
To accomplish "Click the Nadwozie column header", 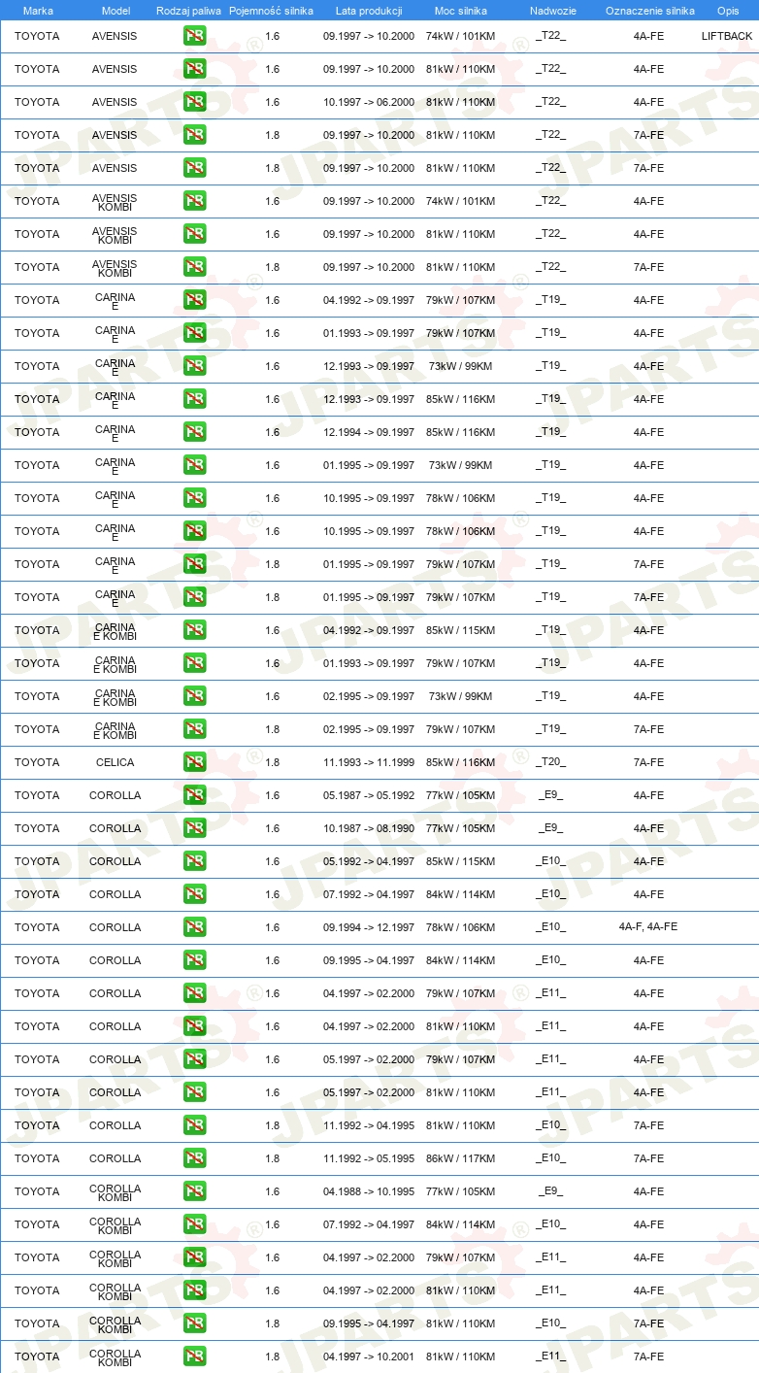I will pyautogui.click(x=552, y=11).
